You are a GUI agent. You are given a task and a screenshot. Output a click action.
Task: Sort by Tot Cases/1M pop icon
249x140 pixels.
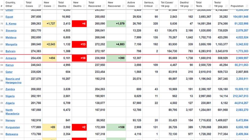click(x=176, y=6)
